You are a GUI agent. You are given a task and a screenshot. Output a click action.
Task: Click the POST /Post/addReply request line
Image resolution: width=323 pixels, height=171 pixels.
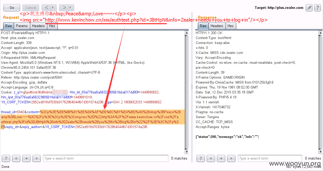[x=25, y=33]
